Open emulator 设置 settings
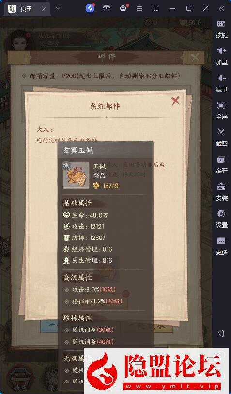Viewport: 231px width, 394px height. (x=221, y=219)
